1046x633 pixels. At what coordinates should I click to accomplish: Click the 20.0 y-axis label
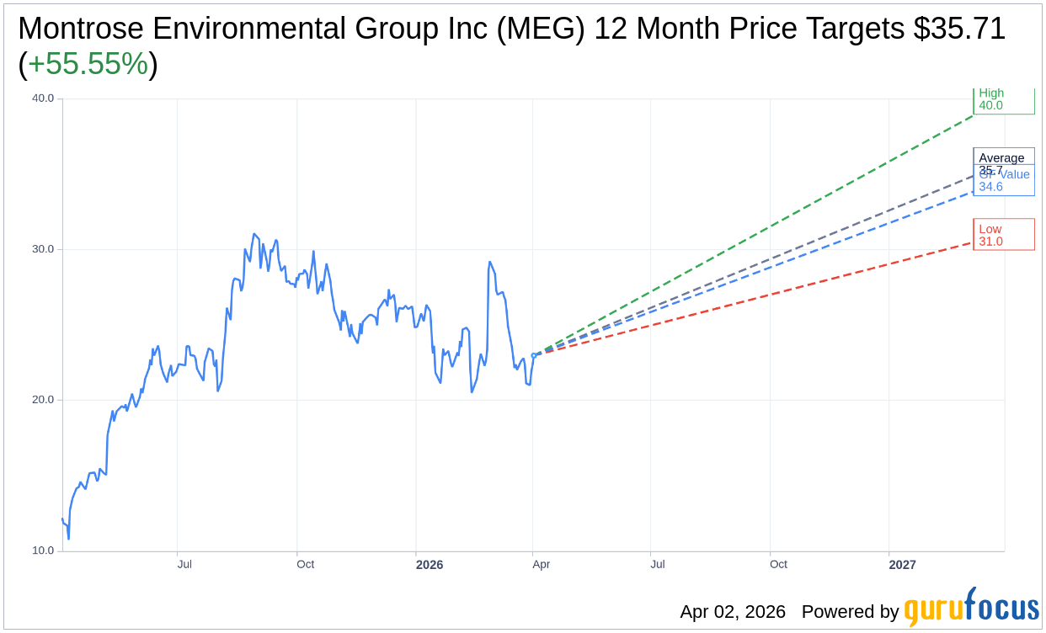(43, 400)
